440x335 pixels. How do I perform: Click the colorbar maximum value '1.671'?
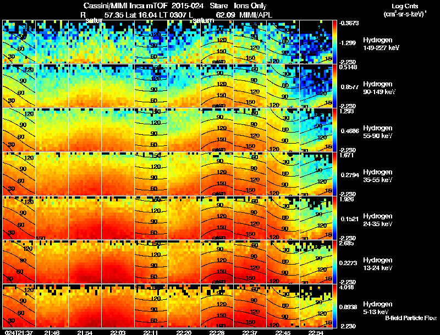[346, 155]
